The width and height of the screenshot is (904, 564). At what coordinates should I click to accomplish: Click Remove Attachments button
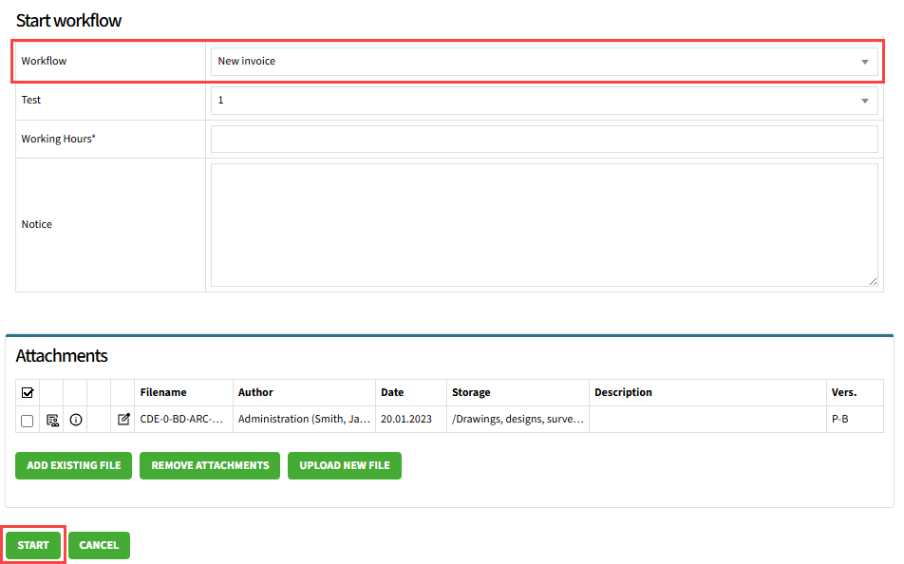click(x=210, y=465)
